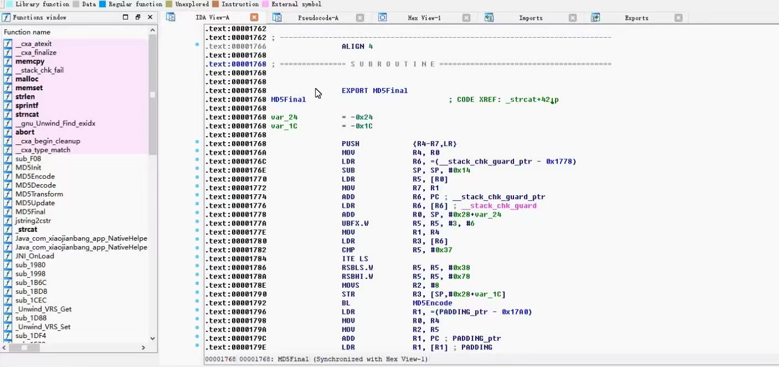
Task: Click the Regular function legend color swatch
Action: (102, 4)
